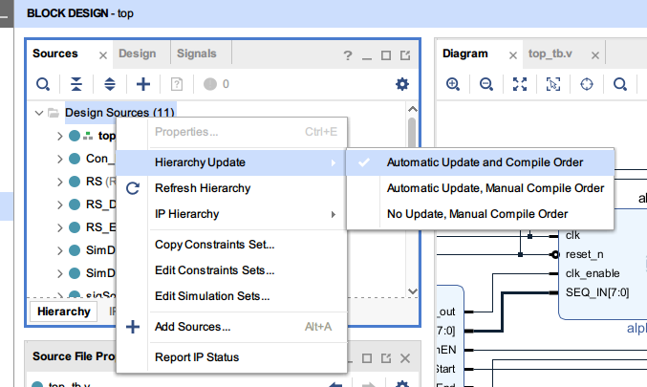Click Collapse All icon in Sources toolbar
The image size is (647, 387).
76,84
